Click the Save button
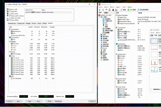Image resolution: width=161 pixels, height=107 pixels. pyautogui.click(x=38, y=101)
